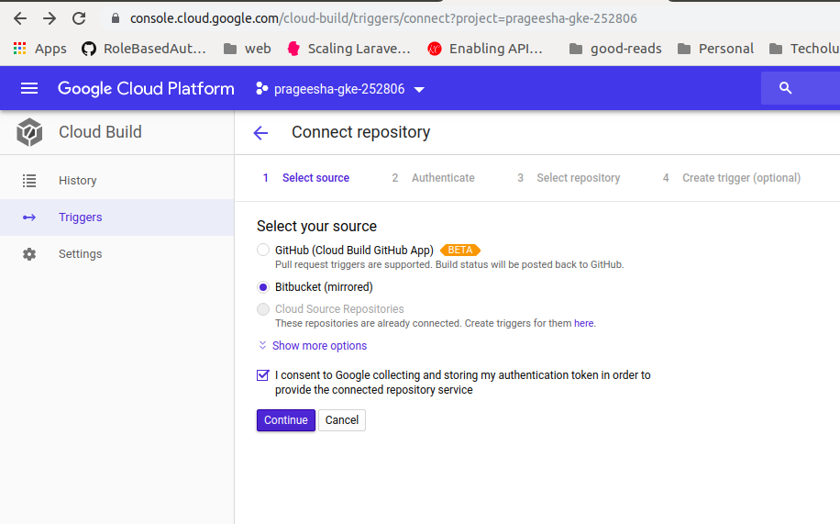Select step 3 Select repository
This screenshot has height=524, width=840.
tap(569, 178)
